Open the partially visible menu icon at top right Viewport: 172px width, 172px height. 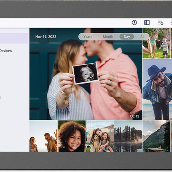[x=171, y=23]
